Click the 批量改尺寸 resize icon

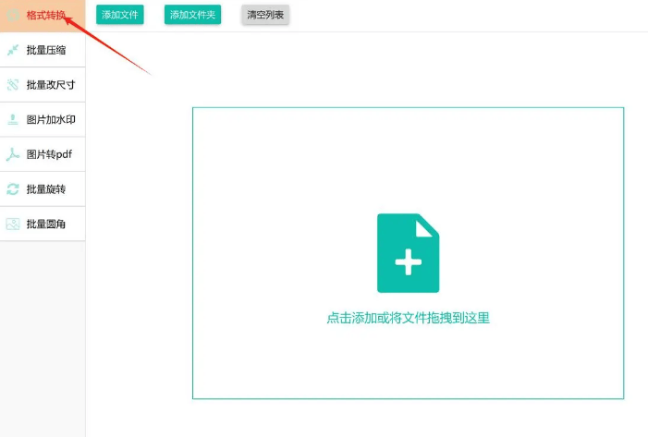coord(13,85)
